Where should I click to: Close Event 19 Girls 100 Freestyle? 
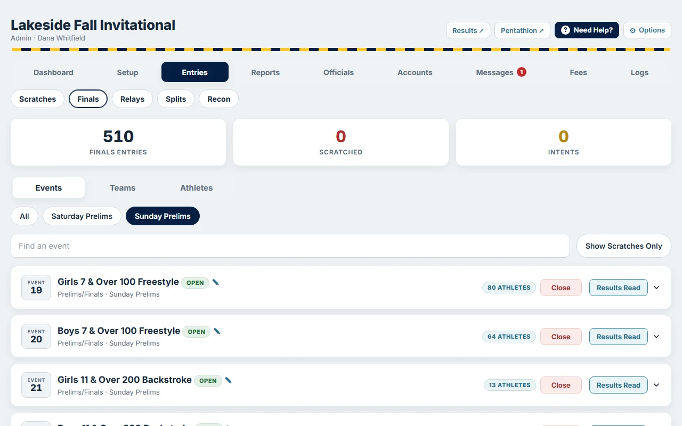(x=561, y=288)
